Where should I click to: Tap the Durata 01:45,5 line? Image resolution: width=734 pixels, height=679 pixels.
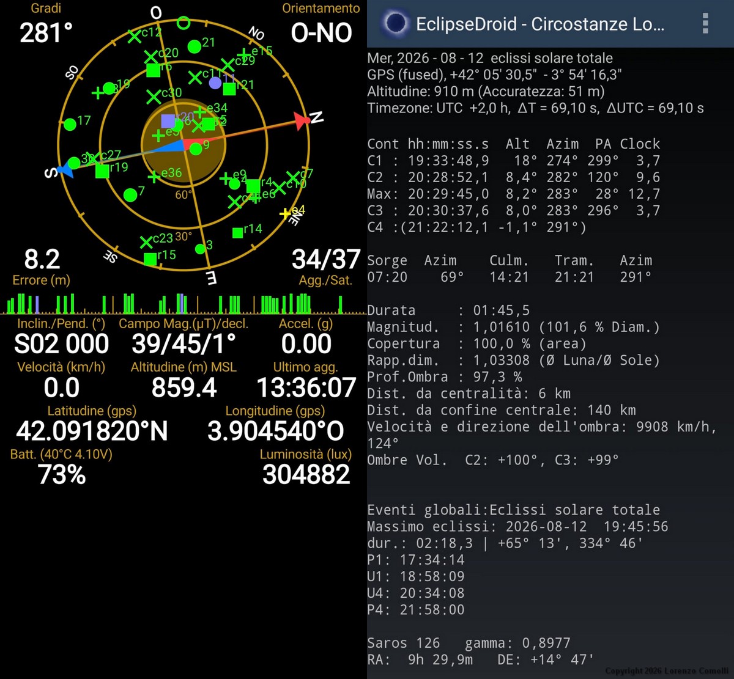tap(448, 310)
